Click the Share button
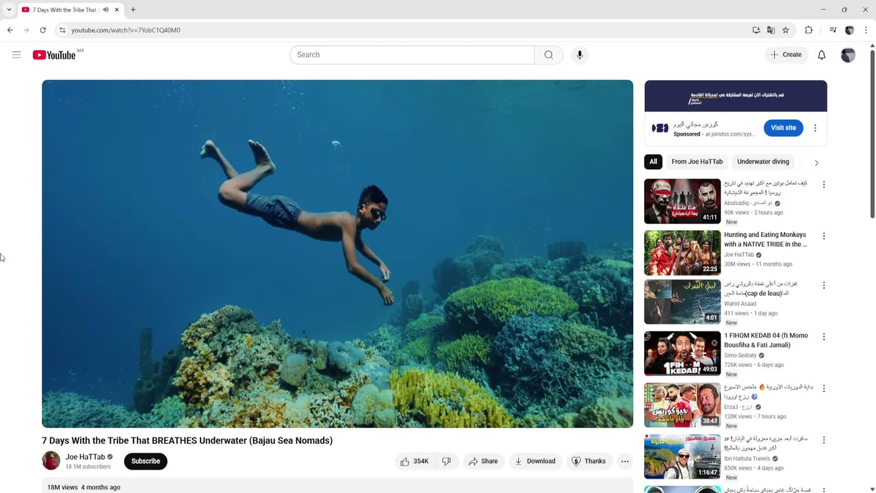This screenshot has height=493, width=876. [x=483, y=462]
